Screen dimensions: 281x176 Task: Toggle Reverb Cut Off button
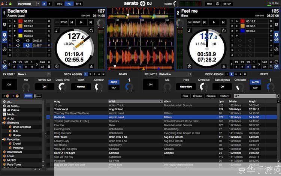click(45, 87)
